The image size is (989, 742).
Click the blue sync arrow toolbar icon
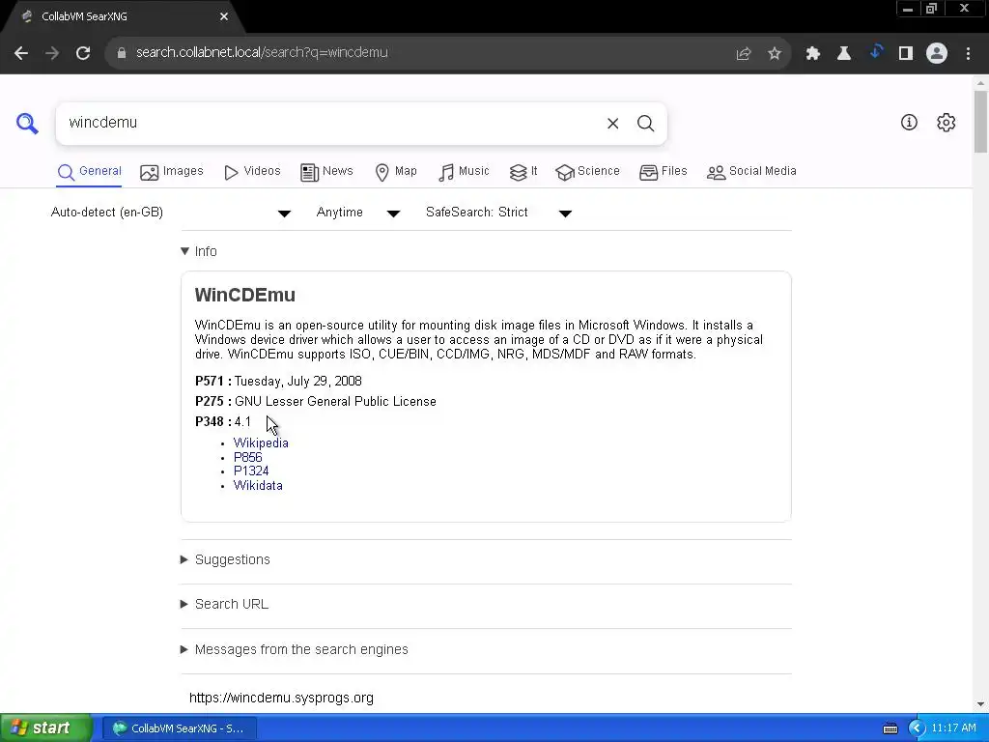coord(875,52)
